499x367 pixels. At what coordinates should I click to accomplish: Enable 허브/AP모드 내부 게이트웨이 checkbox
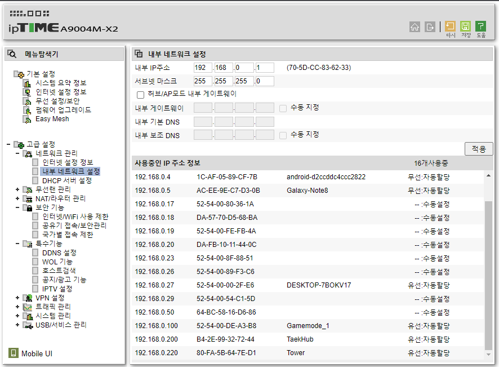140,95
